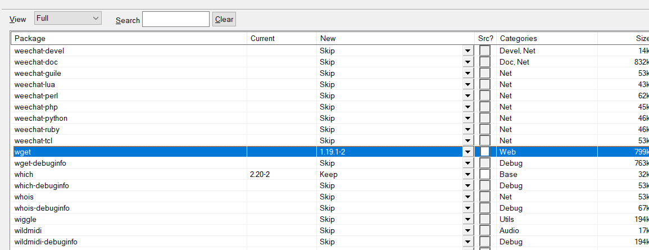Toggle source checkbox for whois
The image size is (649, 250).
click(x=485, y=197)
